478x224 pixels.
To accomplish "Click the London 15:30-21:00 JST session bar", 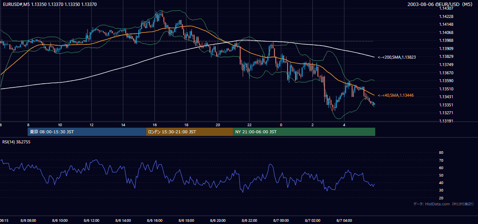I will pos(190,132).
